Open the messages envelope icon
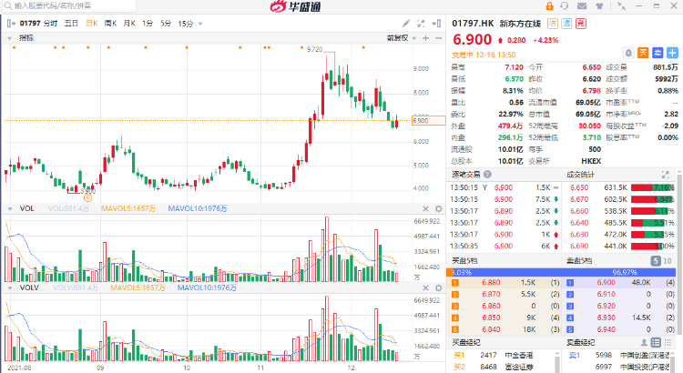Screen dimensions: 683x373 pyautogui.click(x=582, y=5)
